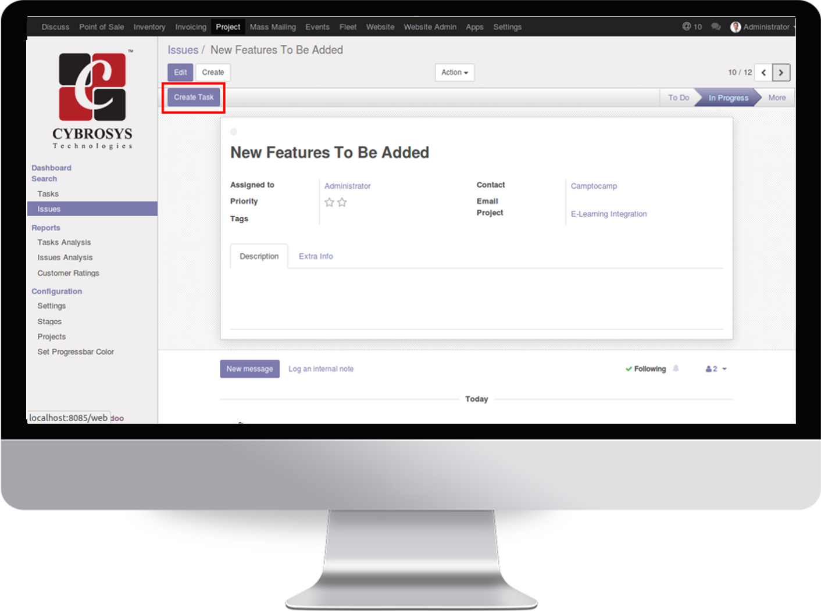Open the conversations chat bubble icon

coord(716,27)
